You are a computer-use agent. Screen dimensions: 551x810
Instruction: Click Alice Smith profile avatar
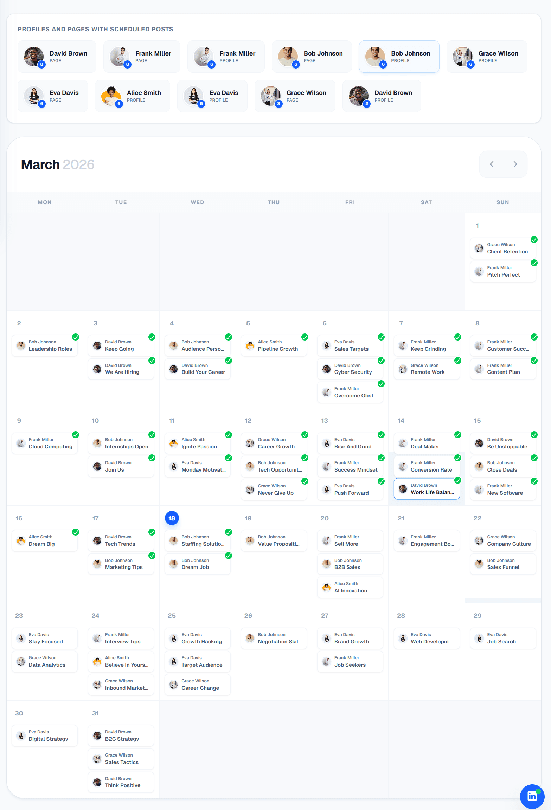[x=111, y=96]
